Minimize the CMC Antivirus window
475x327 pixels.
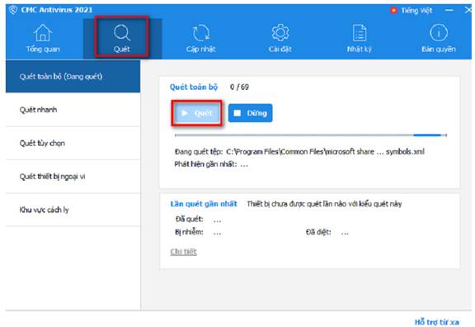tap(449, 10)
